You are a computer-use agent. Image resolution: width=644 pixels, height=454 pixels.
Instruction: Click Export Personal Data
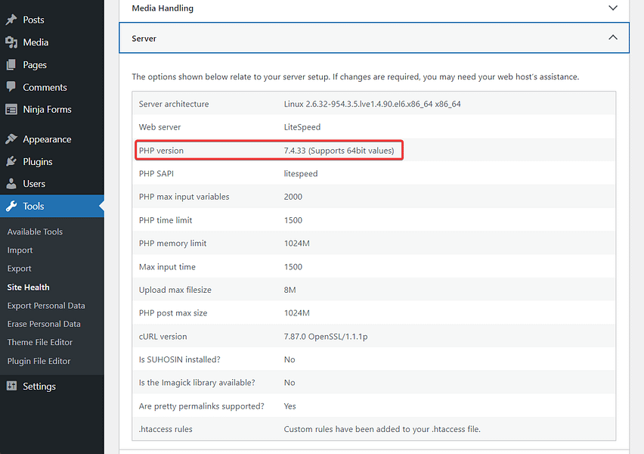[x=48, y=305]
